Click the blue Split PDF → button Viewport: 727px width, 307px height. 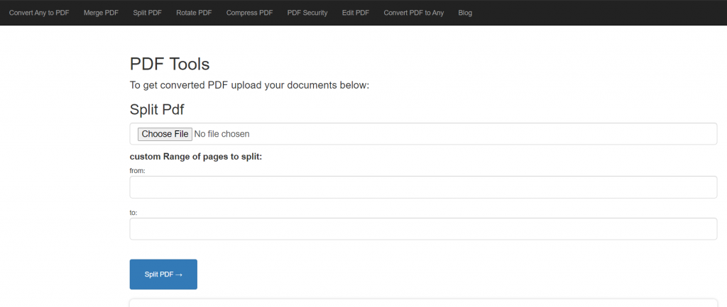(164, 274)
